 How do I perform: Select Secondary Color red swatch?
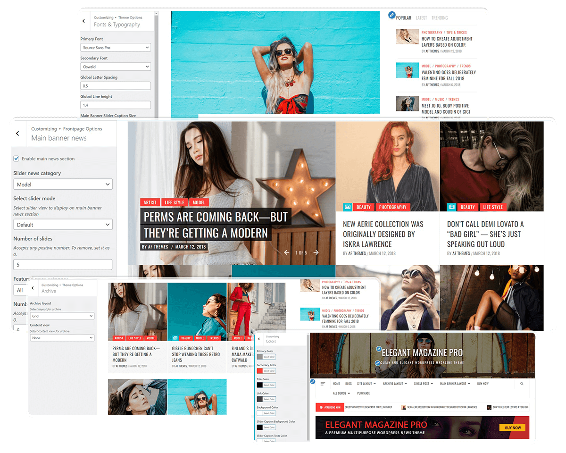pos(260,371)
